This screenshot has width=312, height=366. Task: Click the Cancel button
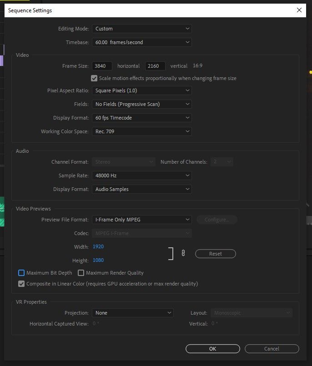pyautogui.click(x=272, y=348)
